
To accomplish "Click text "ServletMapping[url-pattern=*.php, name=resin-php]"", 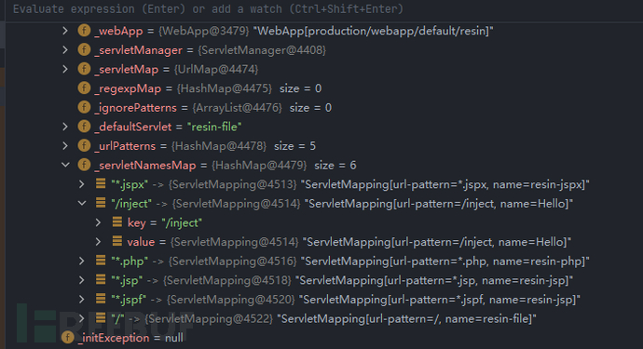I will [445, 261].
